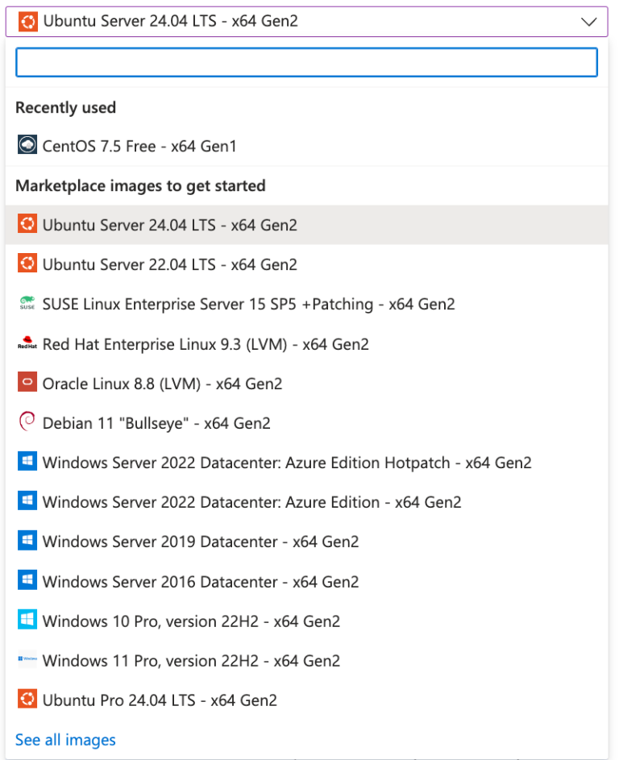
Task: Click the Windows 10 Pro logo icon
Action: [27, 621]
